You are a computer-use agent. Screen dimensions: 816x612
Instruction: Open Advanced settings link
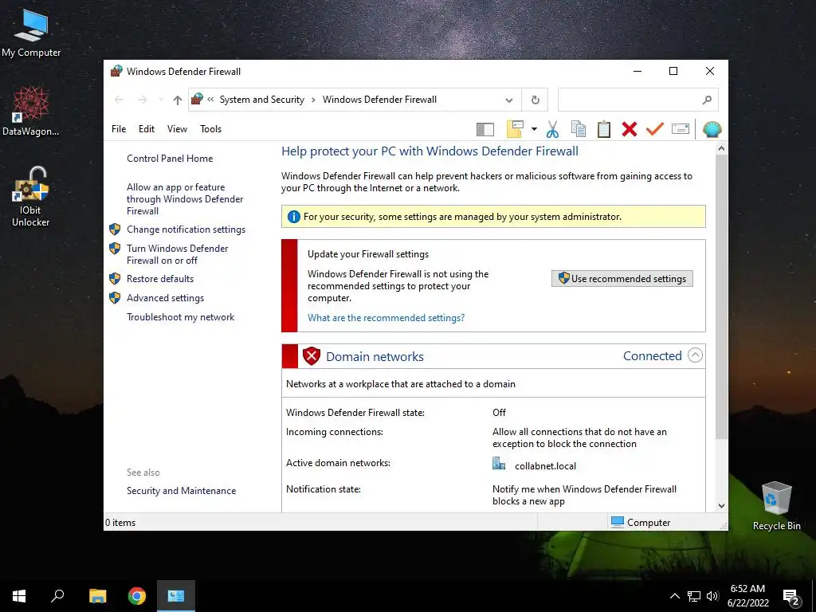click(165, 298)
